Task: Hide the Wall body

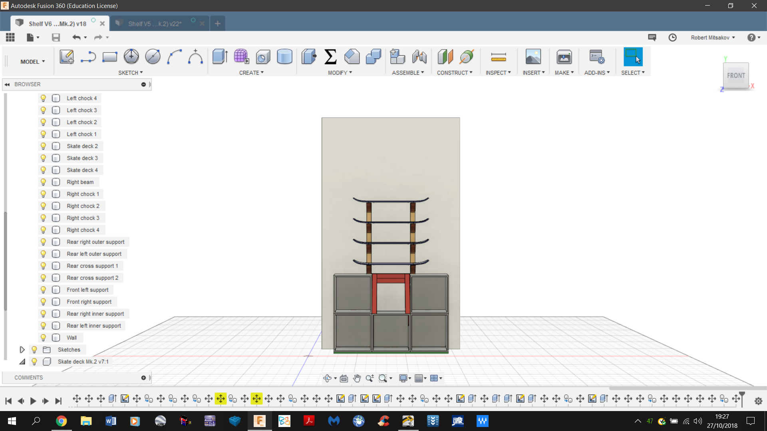Action: click(43, 338)
